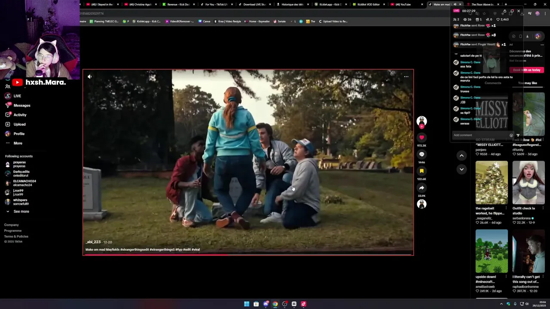Open More menu in TikTok sidebar
The image size is (550, 309).
click(x=14, y=143)
